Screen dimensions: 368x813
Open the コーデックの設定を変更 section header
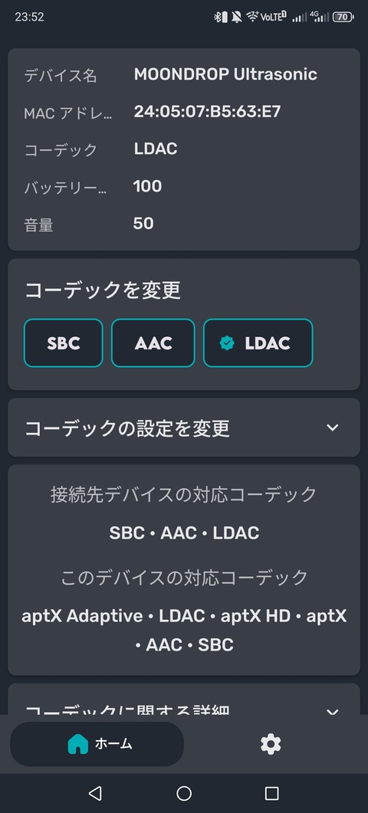click(184, 428)
